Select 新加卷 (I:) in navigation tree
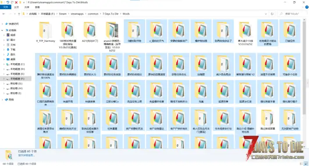 (16, 93)
